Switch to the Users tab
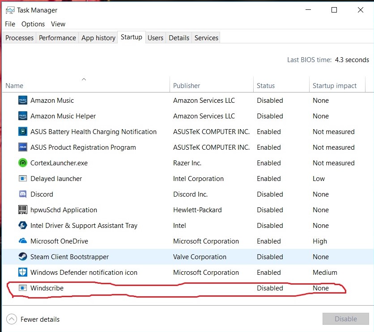The width and height of the screenshot is (374, 332). point(155,38)
